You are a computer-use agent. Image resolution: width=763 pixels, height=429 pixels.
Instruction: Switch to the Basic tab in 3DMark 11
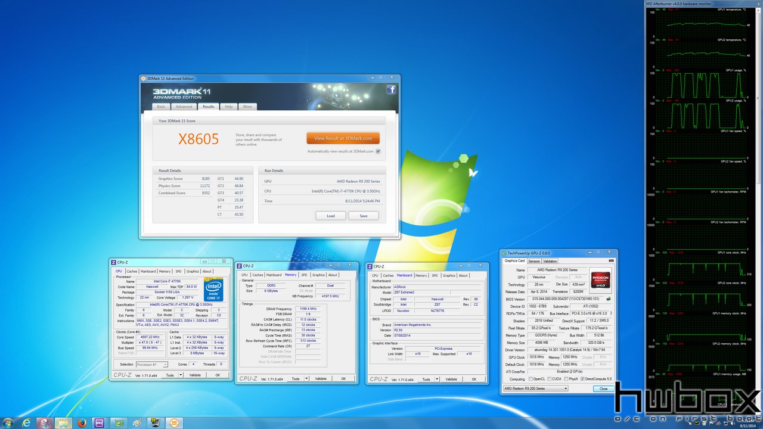tap(161, 107)
